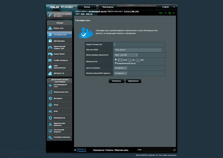Open Брандмауэр menu item

point(59,118)
